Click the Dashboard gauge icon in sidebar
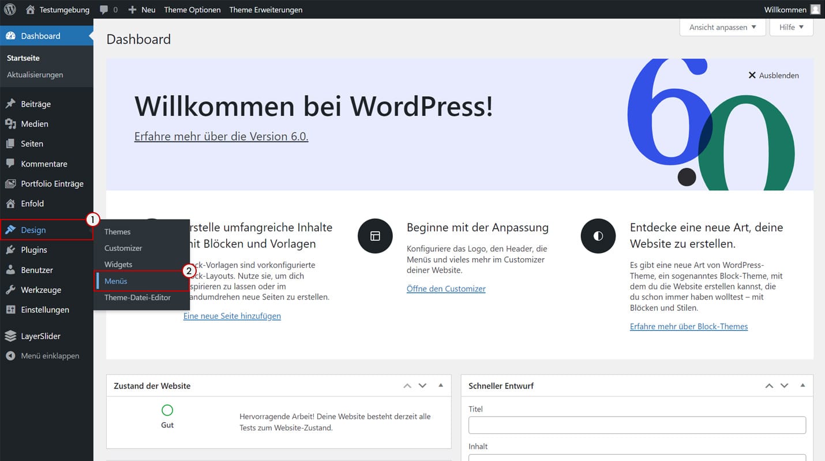This screenshot has height=461, width=825. point(10,36)
